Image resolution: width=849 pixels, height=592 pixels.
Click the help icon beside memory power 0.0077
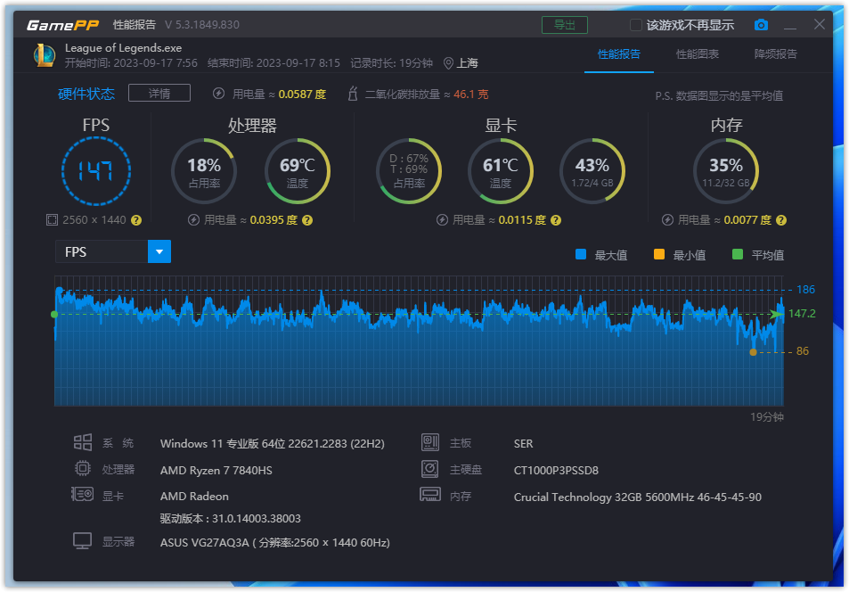click(781, 220)
